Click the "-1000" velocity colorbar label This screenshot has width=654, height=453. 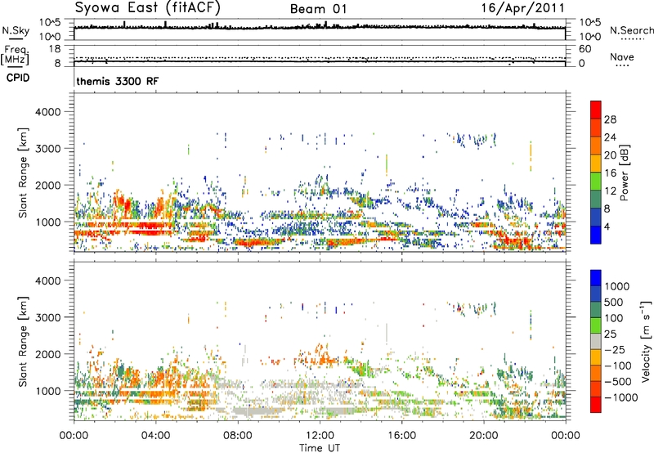pyautogui.click(x=621, y=397)
